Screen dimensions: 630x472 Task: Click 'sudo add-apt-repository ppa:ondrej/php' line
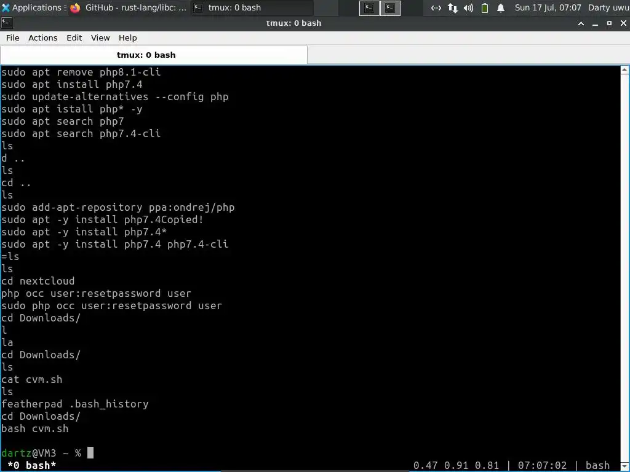point(118,208)
